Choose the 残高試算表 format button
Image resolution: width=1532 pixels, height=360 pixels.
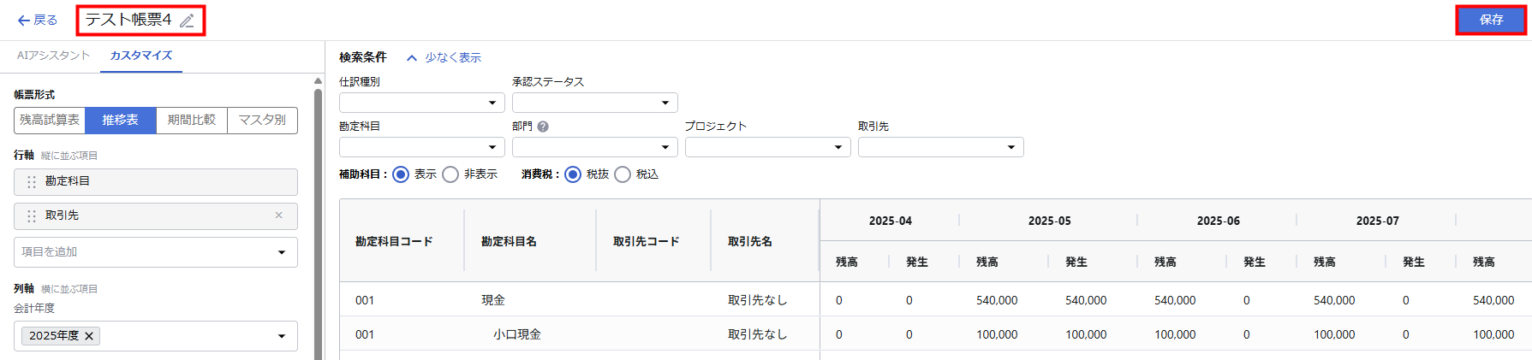pyautogui.click(x=50, y=121)
